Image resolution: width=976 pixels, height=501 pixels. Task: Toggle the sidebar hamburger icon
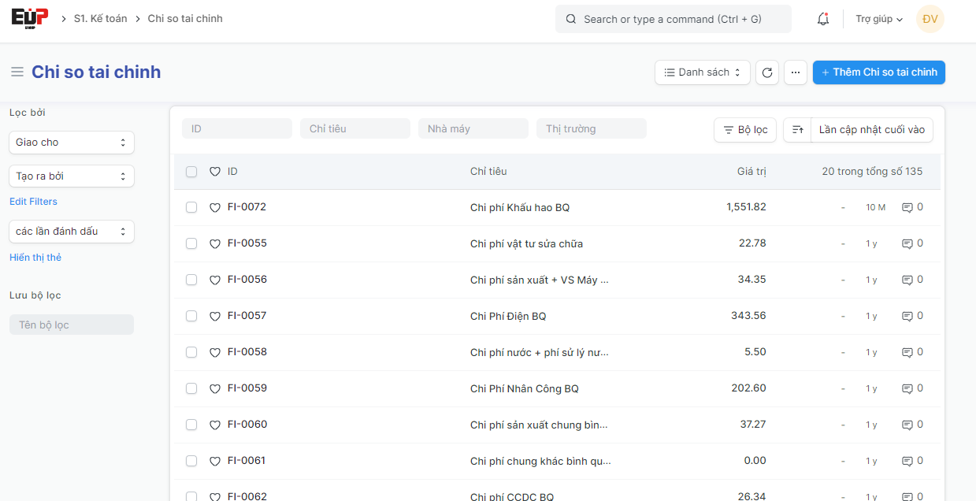tap(17, 72)
